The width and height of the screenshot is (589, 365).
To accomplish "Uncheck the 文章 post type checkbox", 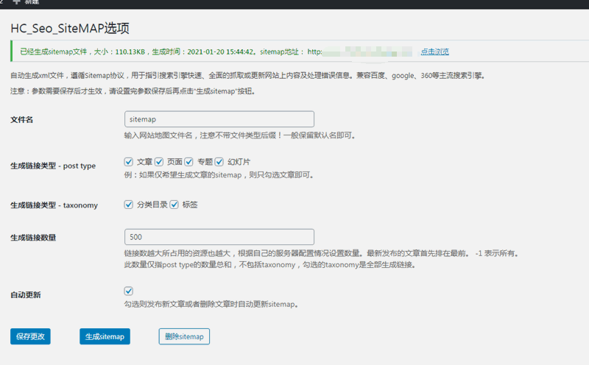I will click(129, 161).
